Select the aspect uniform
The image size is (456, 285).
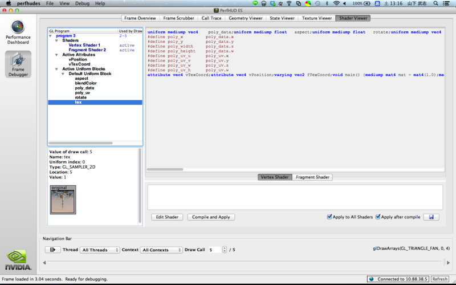[x=82, y=79]
